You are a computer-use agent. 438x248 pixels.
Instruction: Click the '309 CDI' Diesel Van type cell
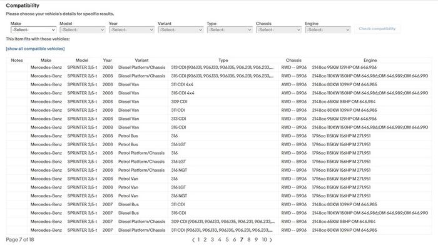point(179,102)
